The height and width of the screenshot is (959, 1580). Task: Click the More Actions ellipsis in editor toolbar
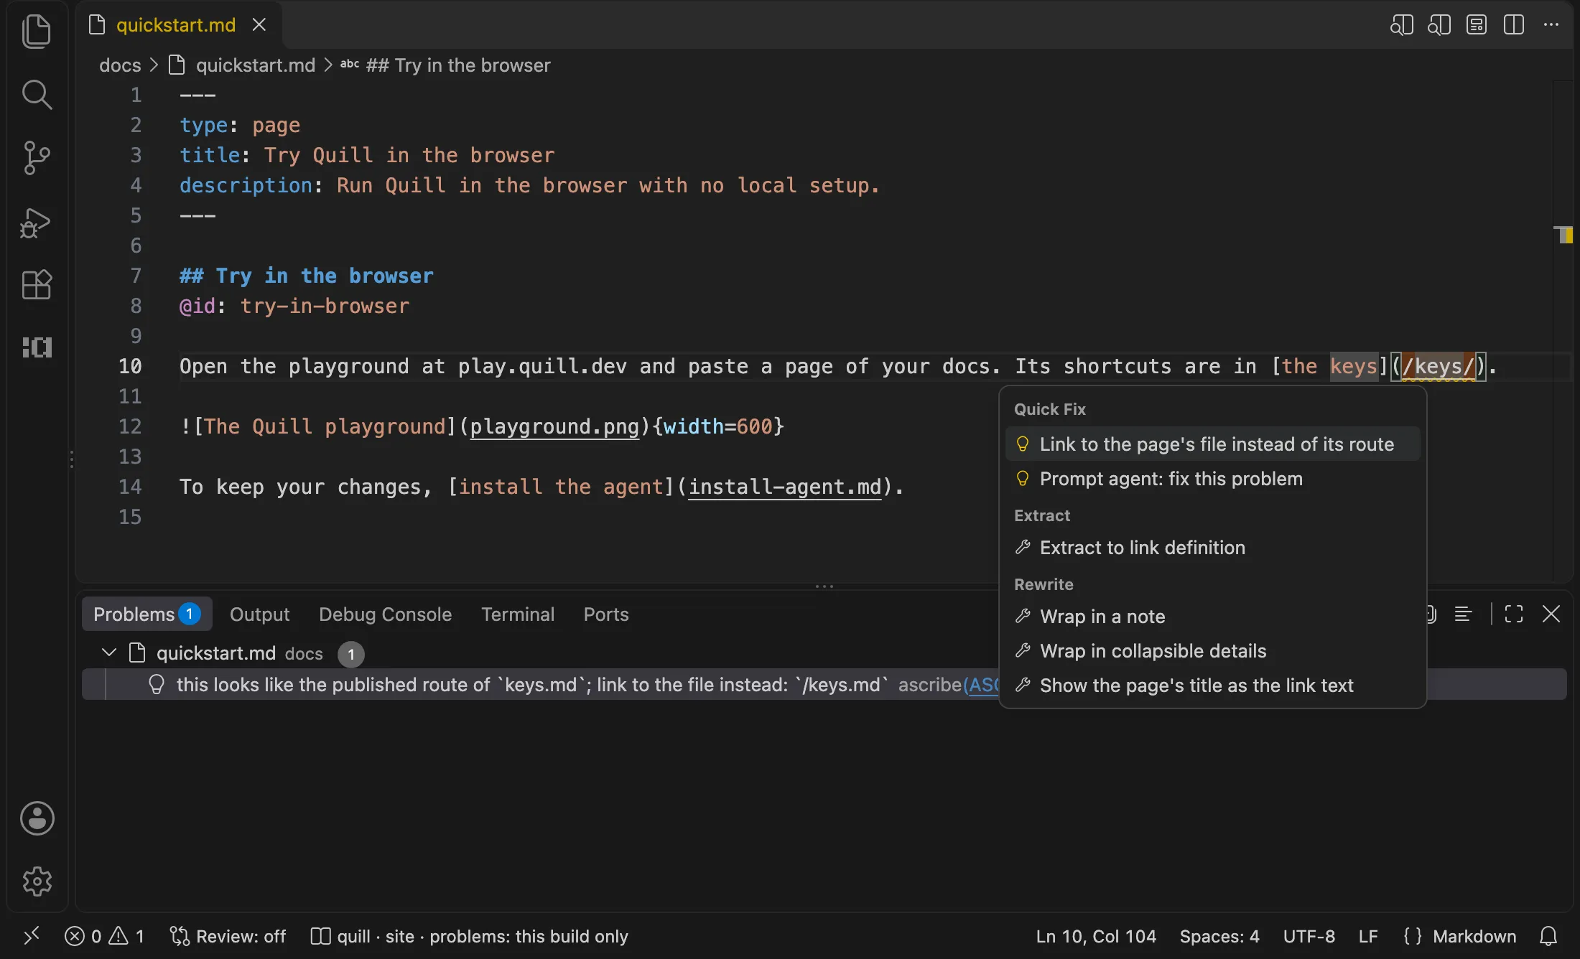[1551, 25]
